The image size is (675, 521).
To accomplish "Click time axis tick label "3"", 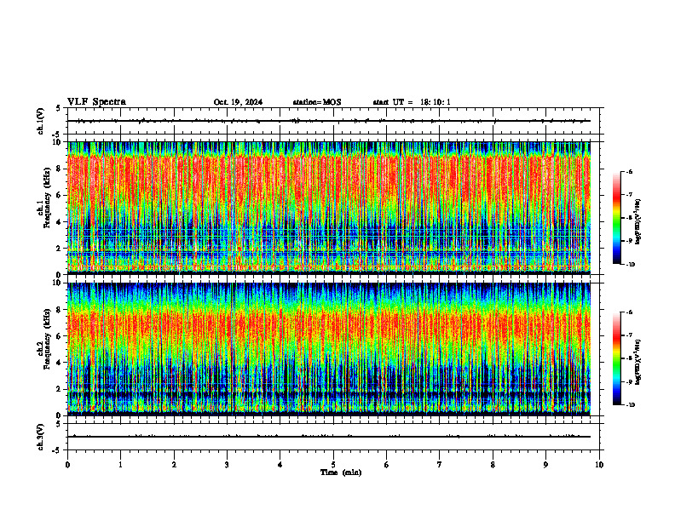I will pyautogui.click(x=227, y=465).
